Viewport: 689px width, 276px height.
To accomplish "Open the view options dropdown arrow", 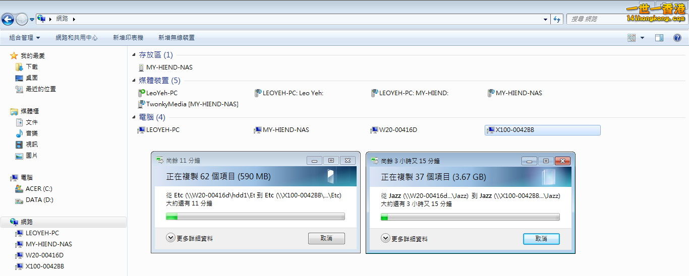I will click(x=642, y=38).
